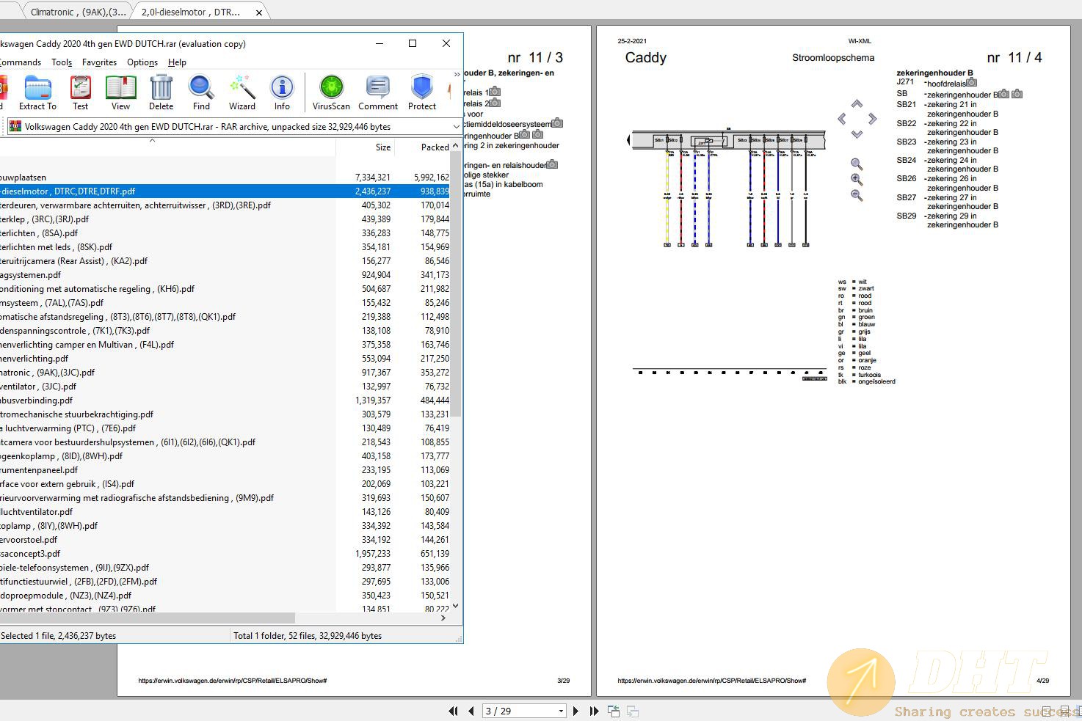Click the zoom in magnifier

click(857, 180)
